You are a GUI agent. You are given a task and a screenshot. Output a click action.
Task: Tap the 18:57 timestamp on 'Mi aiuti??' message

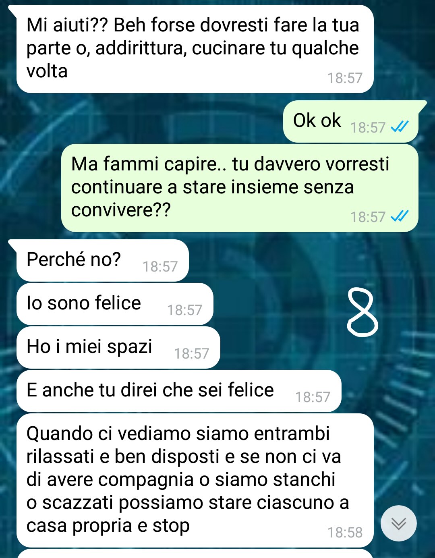coord(345,78)
